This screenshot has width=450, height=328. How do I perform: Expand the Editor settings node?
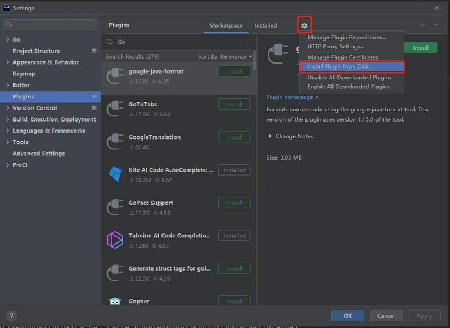(8, 85)
